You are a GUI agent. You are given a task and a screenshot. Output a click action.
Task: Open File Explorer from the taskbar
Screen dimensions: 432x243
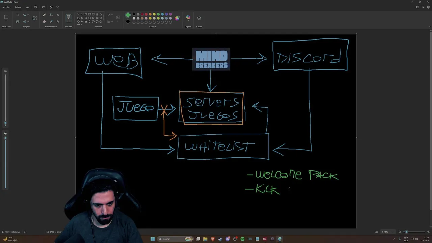coord(205,239)
